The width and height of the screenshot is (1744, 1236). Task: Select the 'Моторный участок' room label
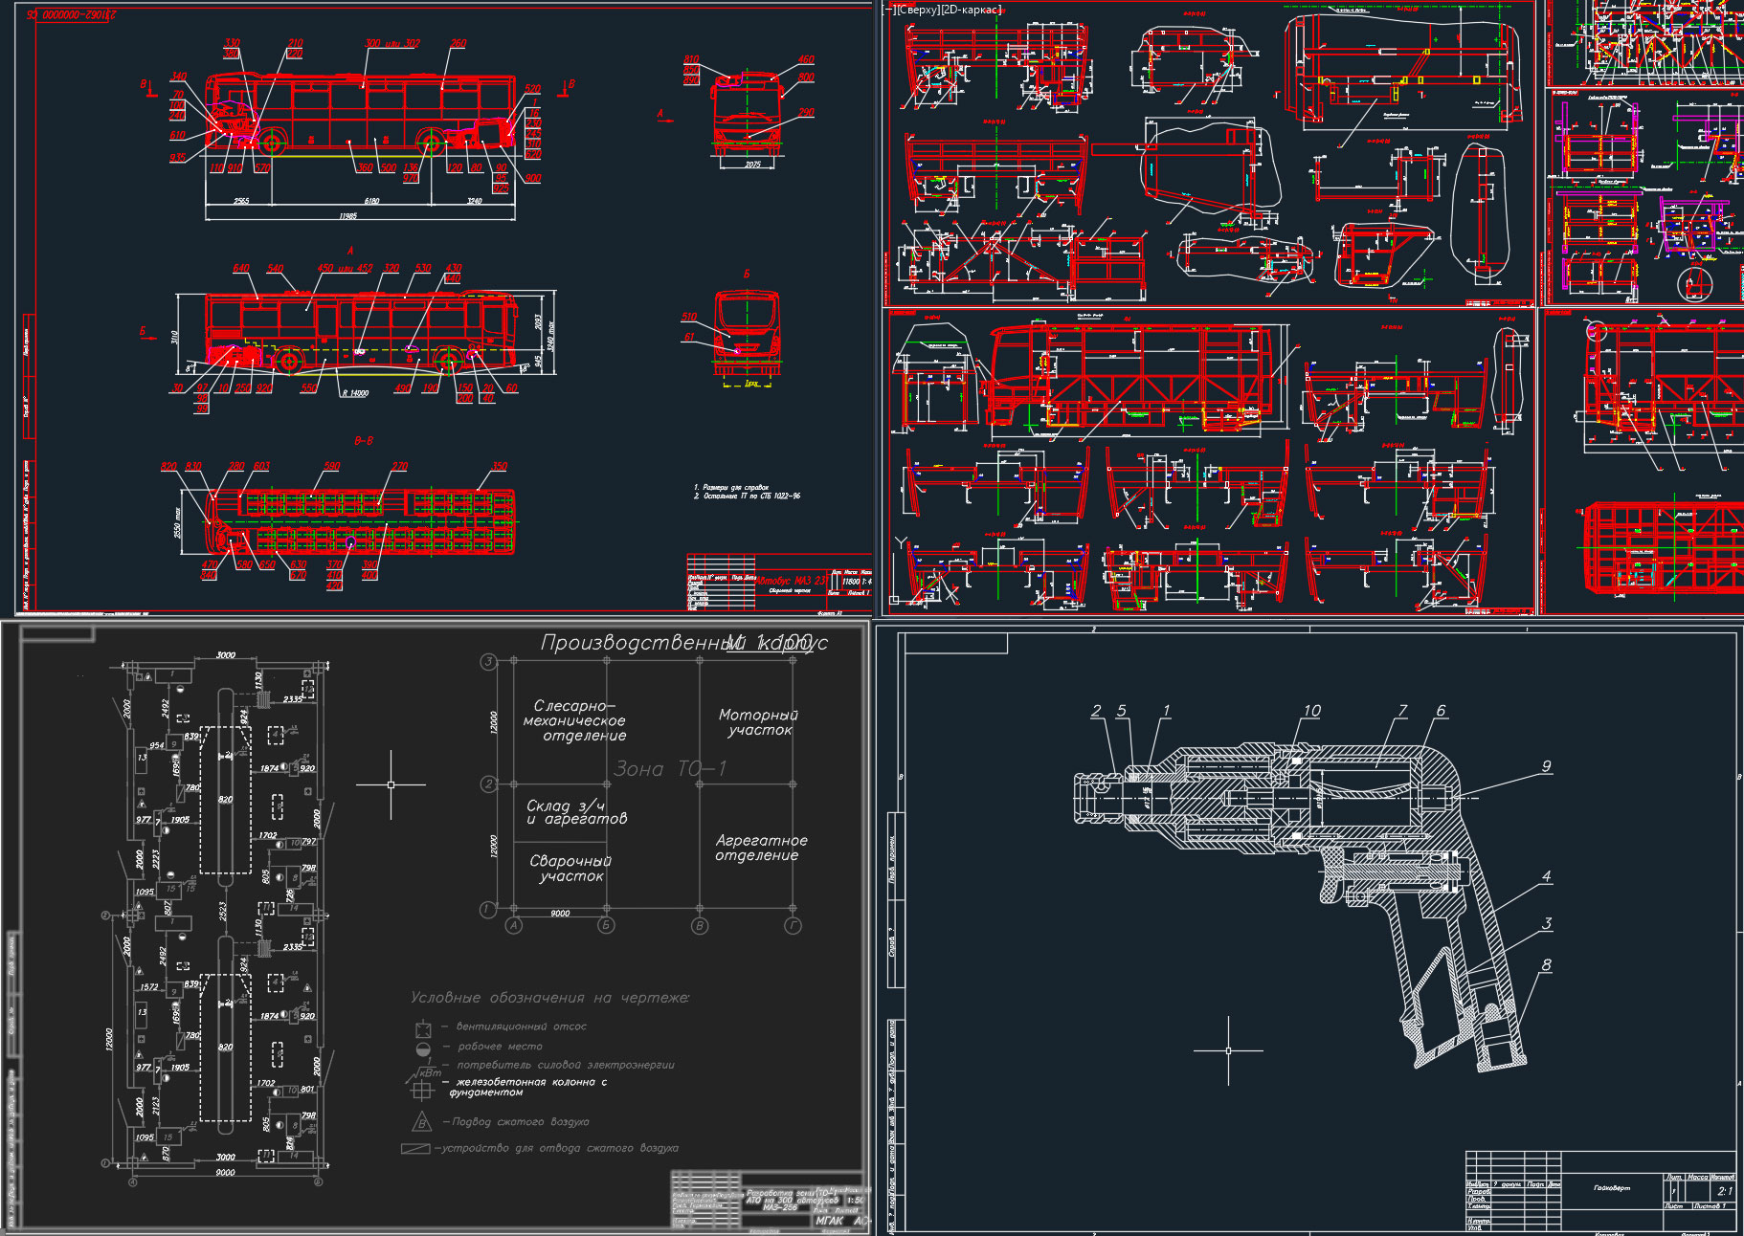(758, 722)
